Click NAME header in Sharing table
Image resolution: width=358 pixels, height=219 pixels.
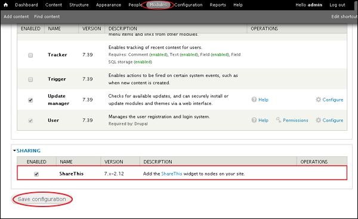coord(66,162)
